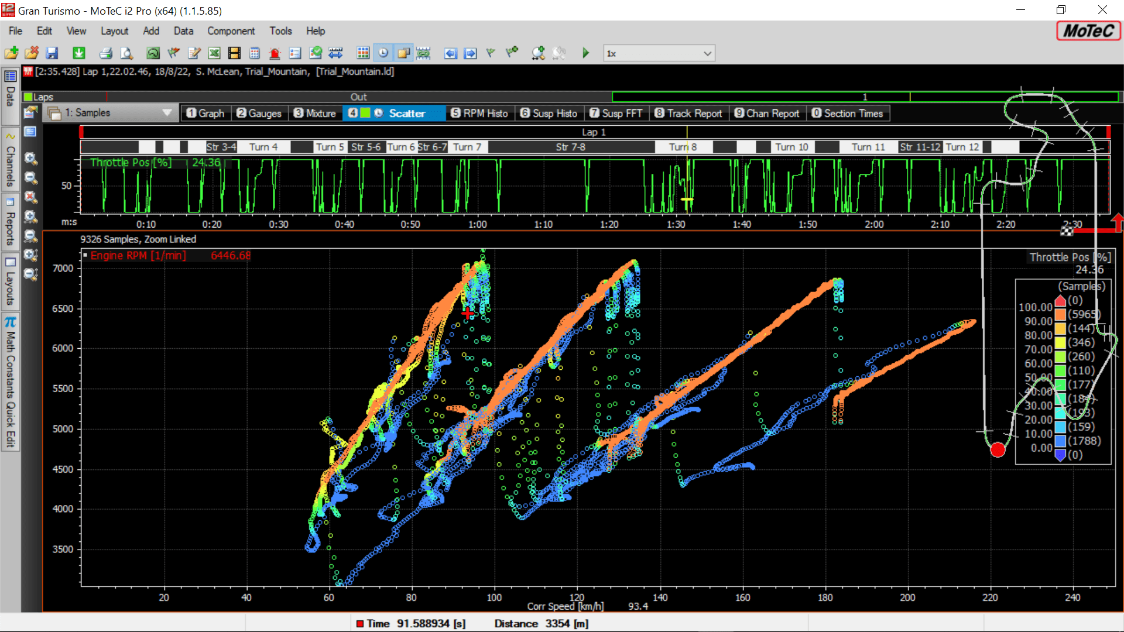Open the Data menu
The height and width of the screenshot is (632, 1124).
click(183, 31)
